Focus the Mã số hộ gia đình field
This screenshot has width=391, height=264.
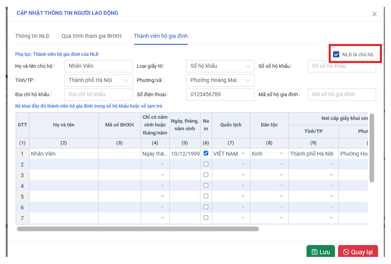(341, 95)
